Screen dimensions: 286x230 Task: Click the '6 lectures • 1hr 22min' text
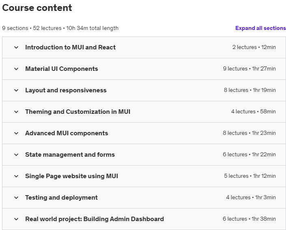249,155
